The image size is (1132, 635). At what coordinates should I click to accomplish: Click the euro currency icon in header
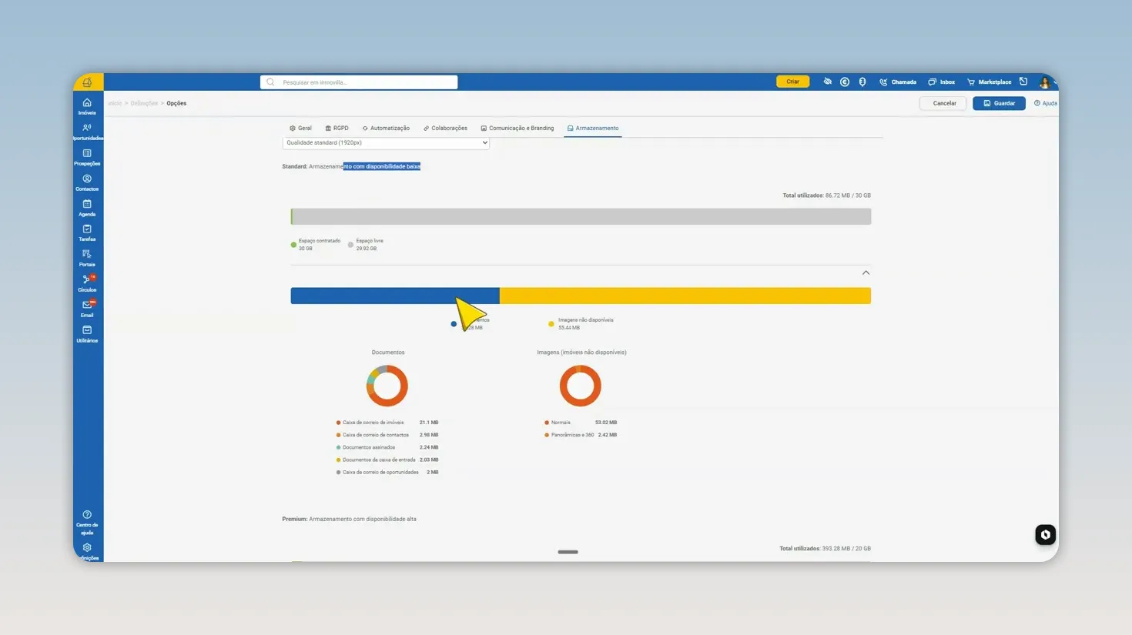(x=845, y=82)
